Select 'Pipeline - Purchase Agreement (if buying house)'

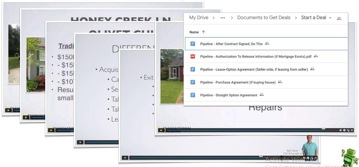coord(237,82)
